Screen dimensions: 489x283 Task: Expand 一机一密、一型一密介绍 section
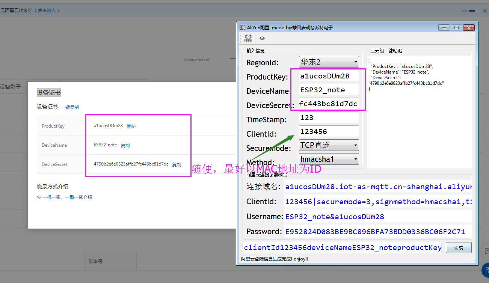65,197
